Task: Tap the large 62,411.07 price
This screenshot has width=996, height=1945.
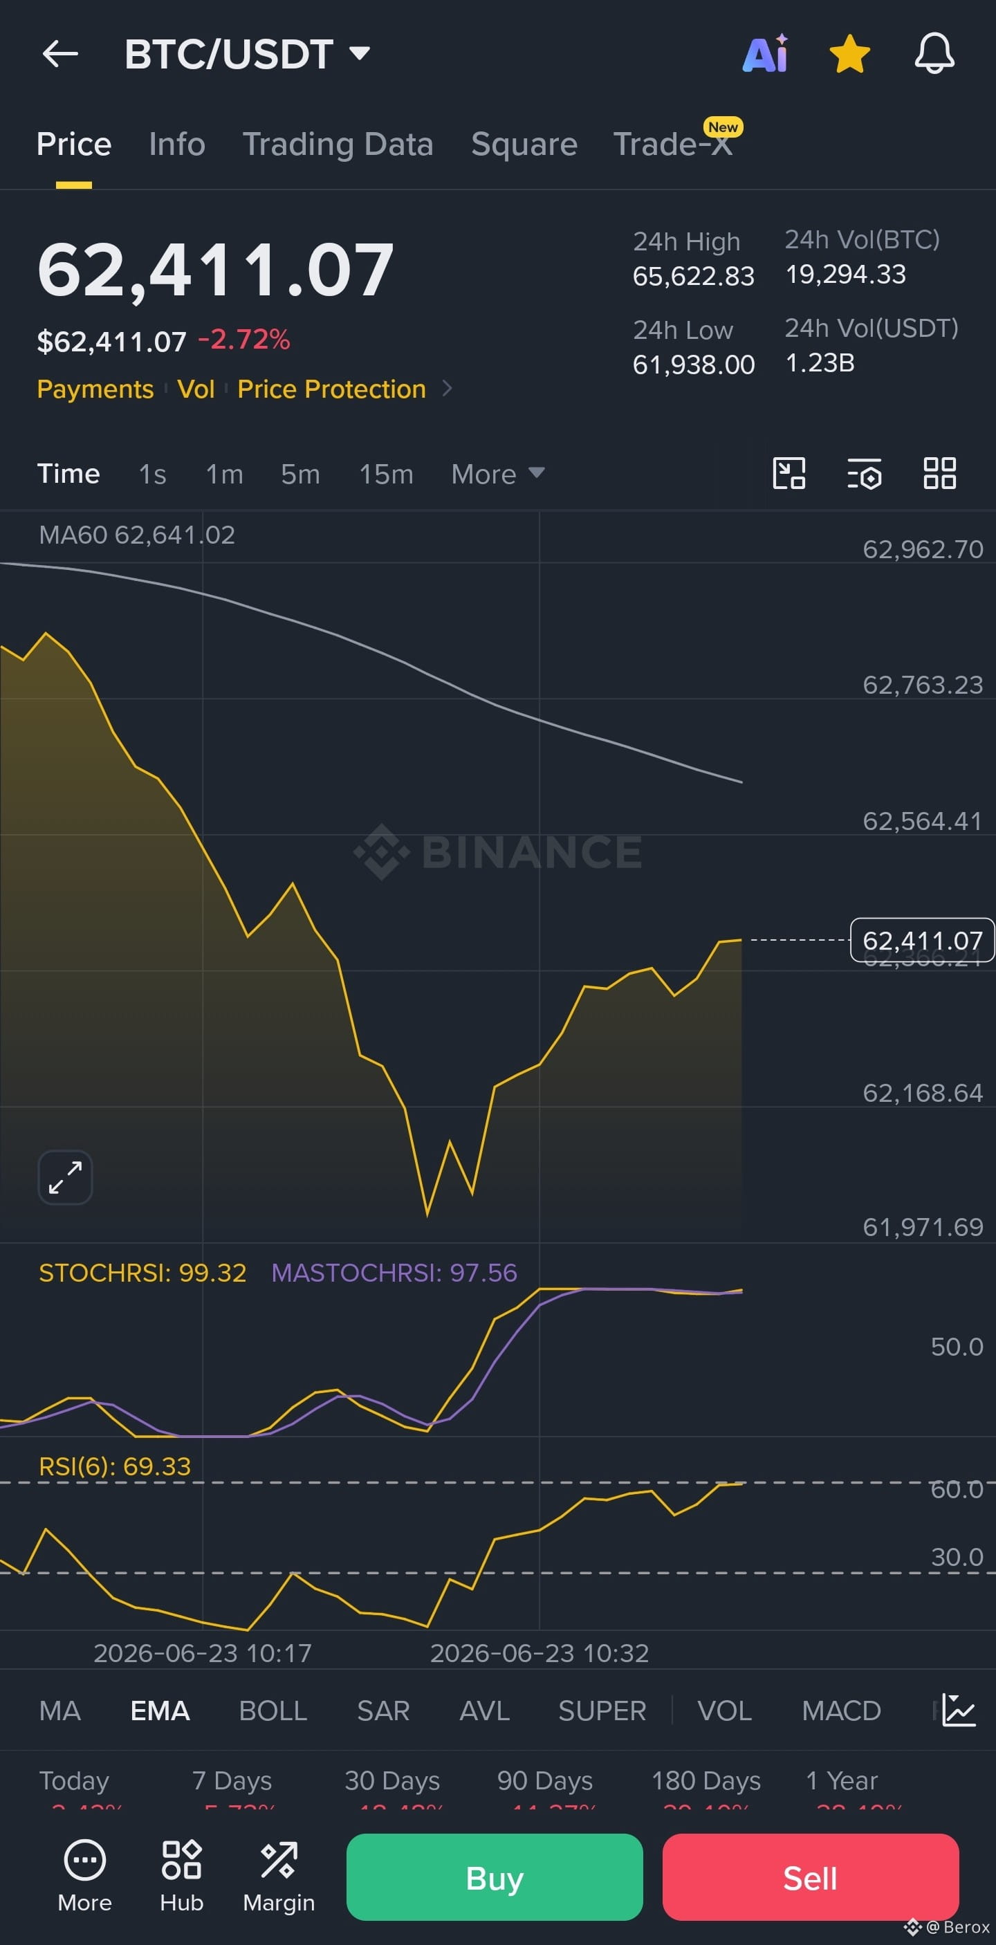Action: 215,270
